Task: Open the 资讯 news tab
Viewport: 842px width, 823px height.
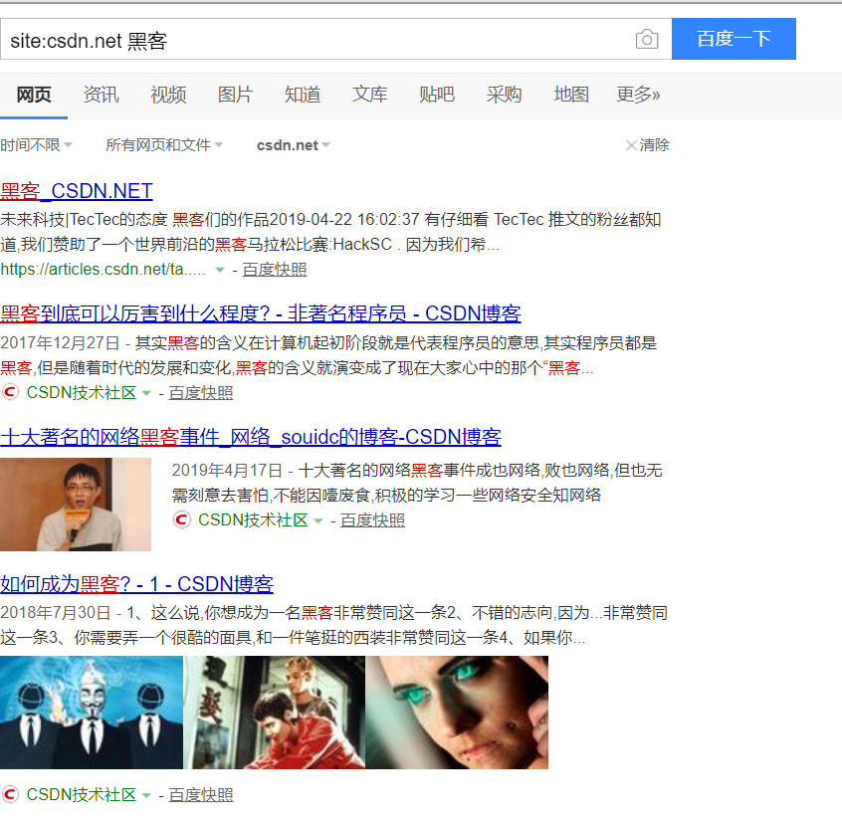Action: click(x=101, y=95)
